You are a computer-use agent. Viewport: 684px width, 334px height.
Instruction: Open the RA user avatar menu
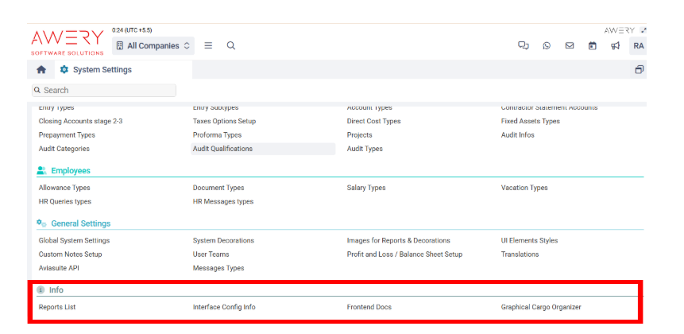coord(638,46)
